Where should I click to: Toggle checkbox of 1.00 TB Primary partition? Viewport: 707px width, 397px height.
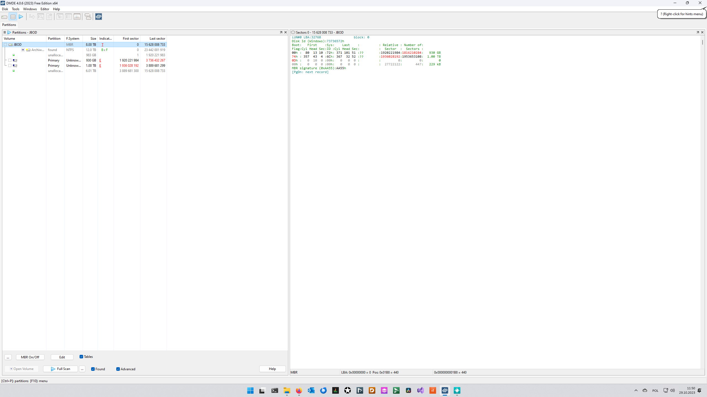[10, 66]
